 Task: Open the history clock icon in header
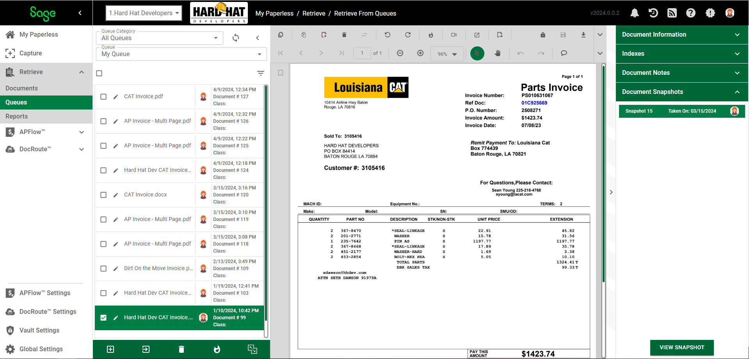tap(653, 13)
